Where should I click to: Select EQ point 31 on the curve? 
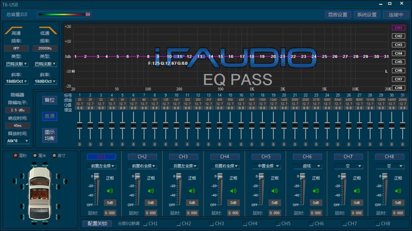[x=386, y=56]
